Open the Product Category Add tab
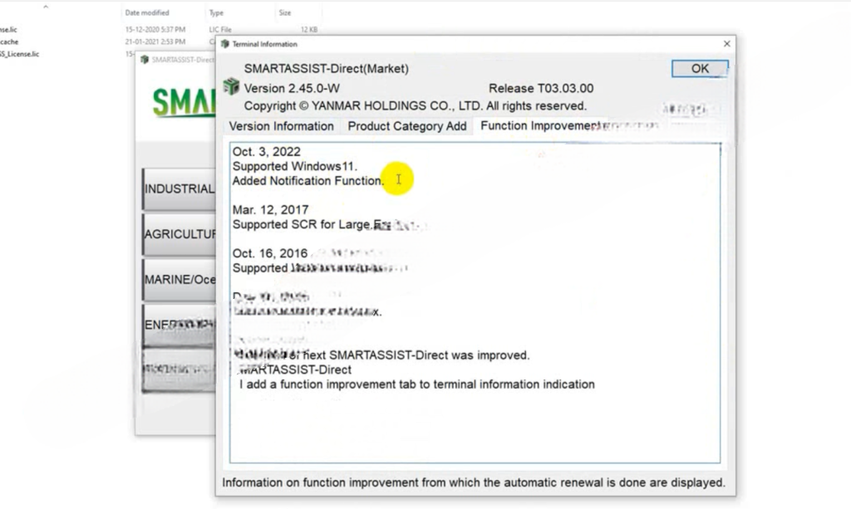The image size is (851, 509). [406, 126]
